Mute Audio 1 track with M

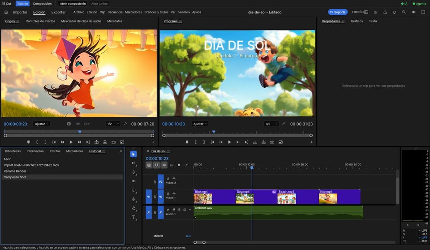174,210
